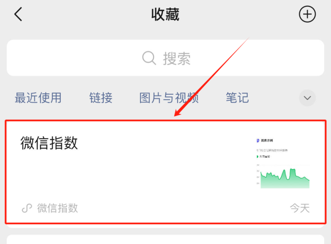Tap the 收藏 page title
The image size is (331, 244).
pyautogui.click(x=165, y=14)
